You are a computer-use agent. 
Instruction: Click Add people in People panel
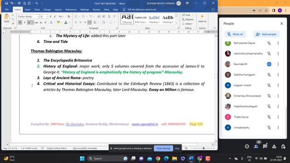(x=266, y=34)
